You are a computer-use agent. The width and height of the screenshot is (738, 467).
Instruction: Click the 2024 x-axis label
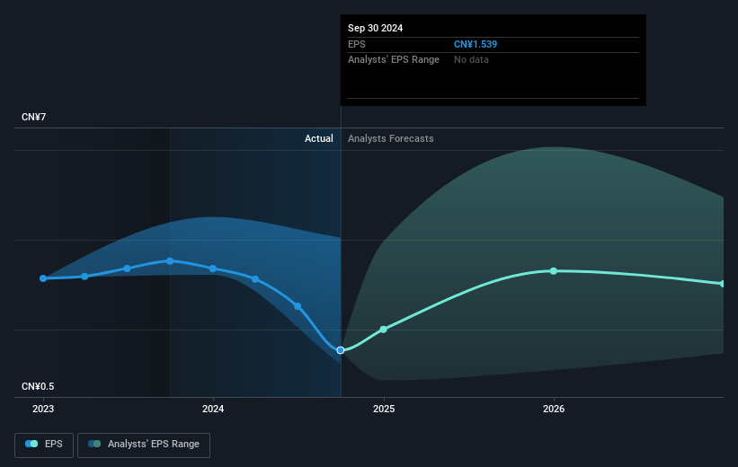point(213,410)
